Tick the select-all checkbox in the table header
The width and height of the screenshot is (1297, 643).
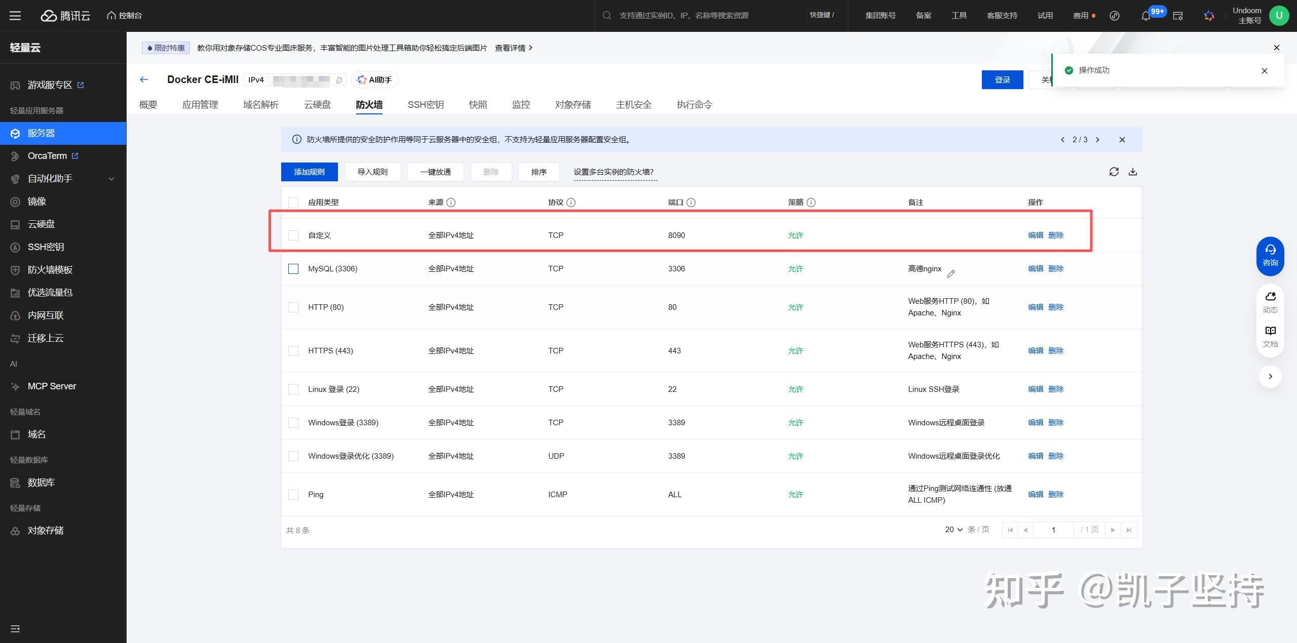tap(293, 203)
